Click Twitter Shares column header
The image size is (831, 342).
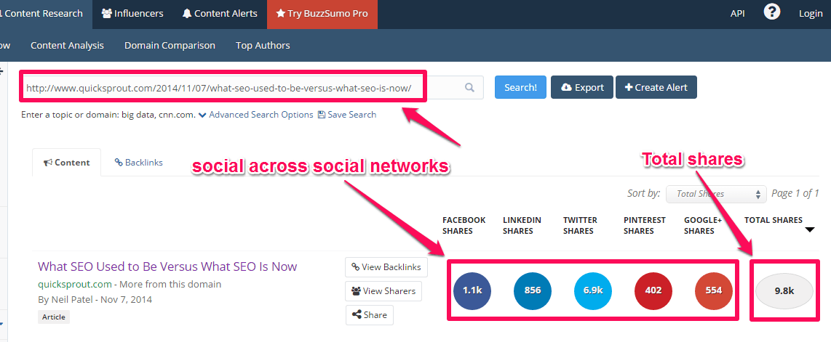click(581, 225)
